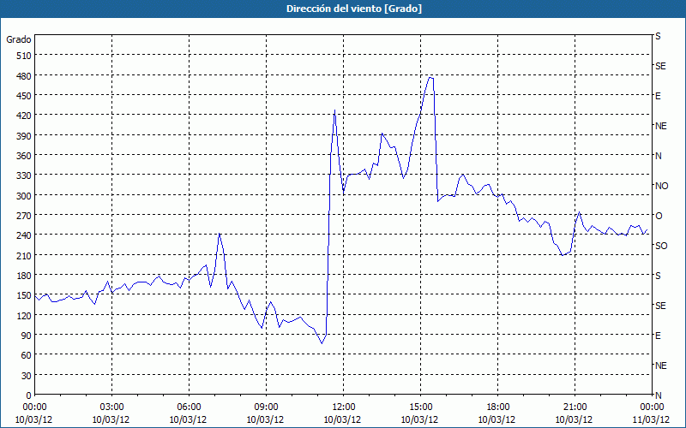This screenshot has height=428, width=686.
Task: Select the '12:00' time label
Action: [343, 407]
